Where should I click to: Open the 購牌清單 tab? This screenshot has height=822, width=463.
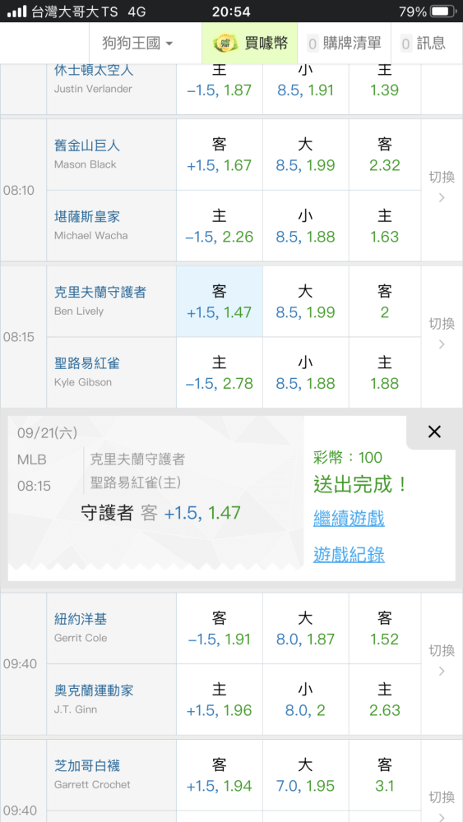344,43
